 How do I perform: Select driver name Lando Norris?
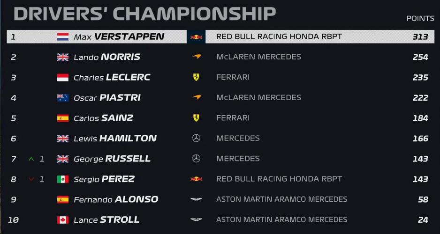pos(107,57)
